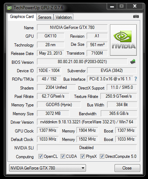Click the Memory Type field GDDR5 (Hynix)
This screenshot has width=148, height=179.
click(x=59, y=105)
